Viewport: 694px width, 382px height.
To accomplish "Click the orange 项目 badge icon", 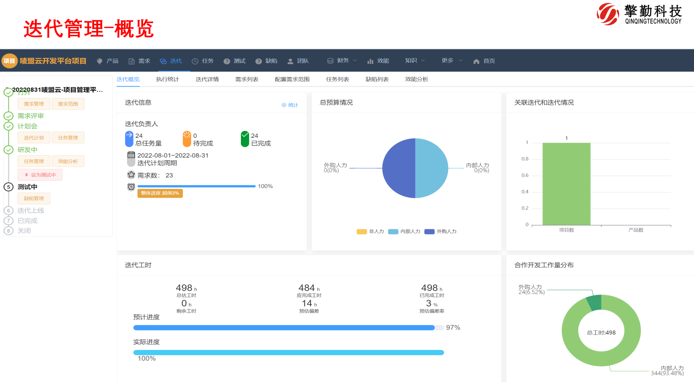I will click(9, 61).
